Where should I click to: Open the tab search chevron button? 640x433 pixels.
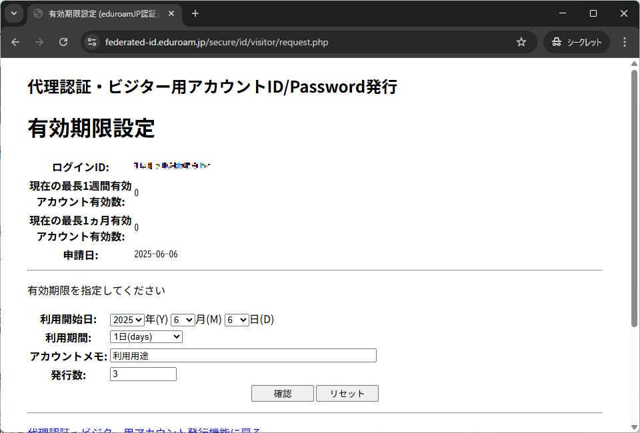point(13,13)
